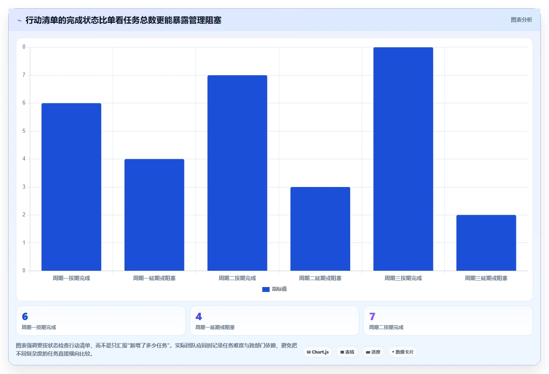This screenshot has height=374, width=549.
Task: Click the x-axis label 周期一按期完成
Action: tap(71, 278)
